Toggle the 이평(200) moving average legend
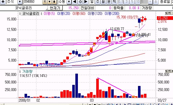 coord(112,13)
